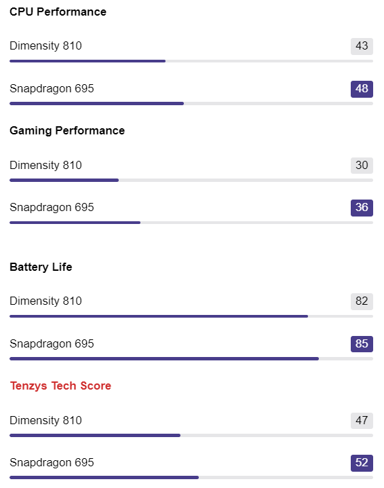This screenshot has width=384, height=488.
Task: Open the red Tenzys Tech Score heading
Action: pos(60,386)
